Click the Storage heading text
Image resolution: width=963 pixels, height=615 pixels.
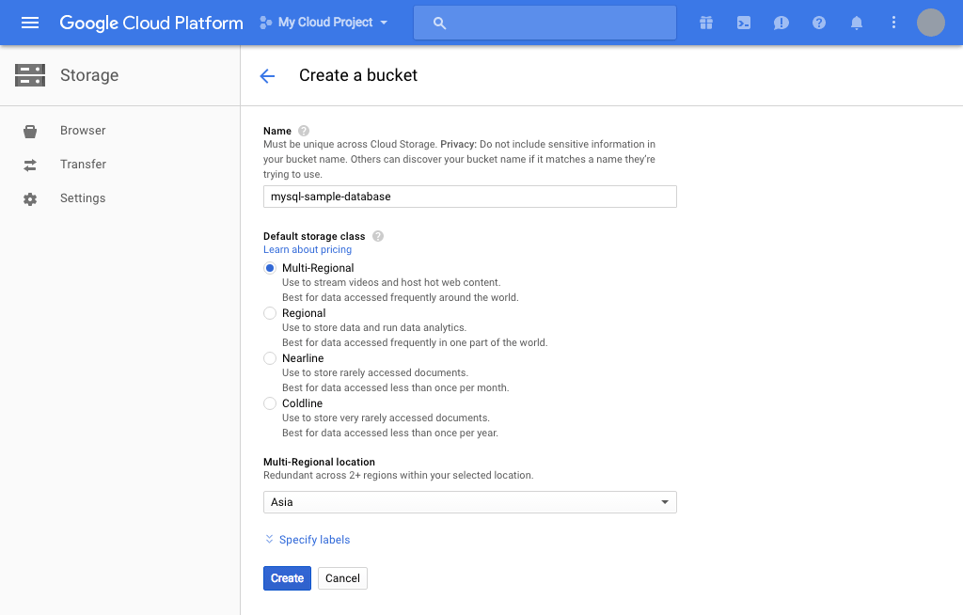[x=89, y=75]
